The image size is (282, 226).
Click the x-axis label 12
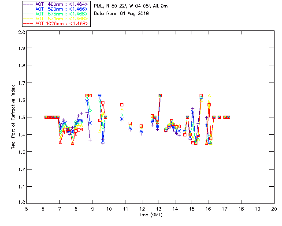[x=142, y=209]
